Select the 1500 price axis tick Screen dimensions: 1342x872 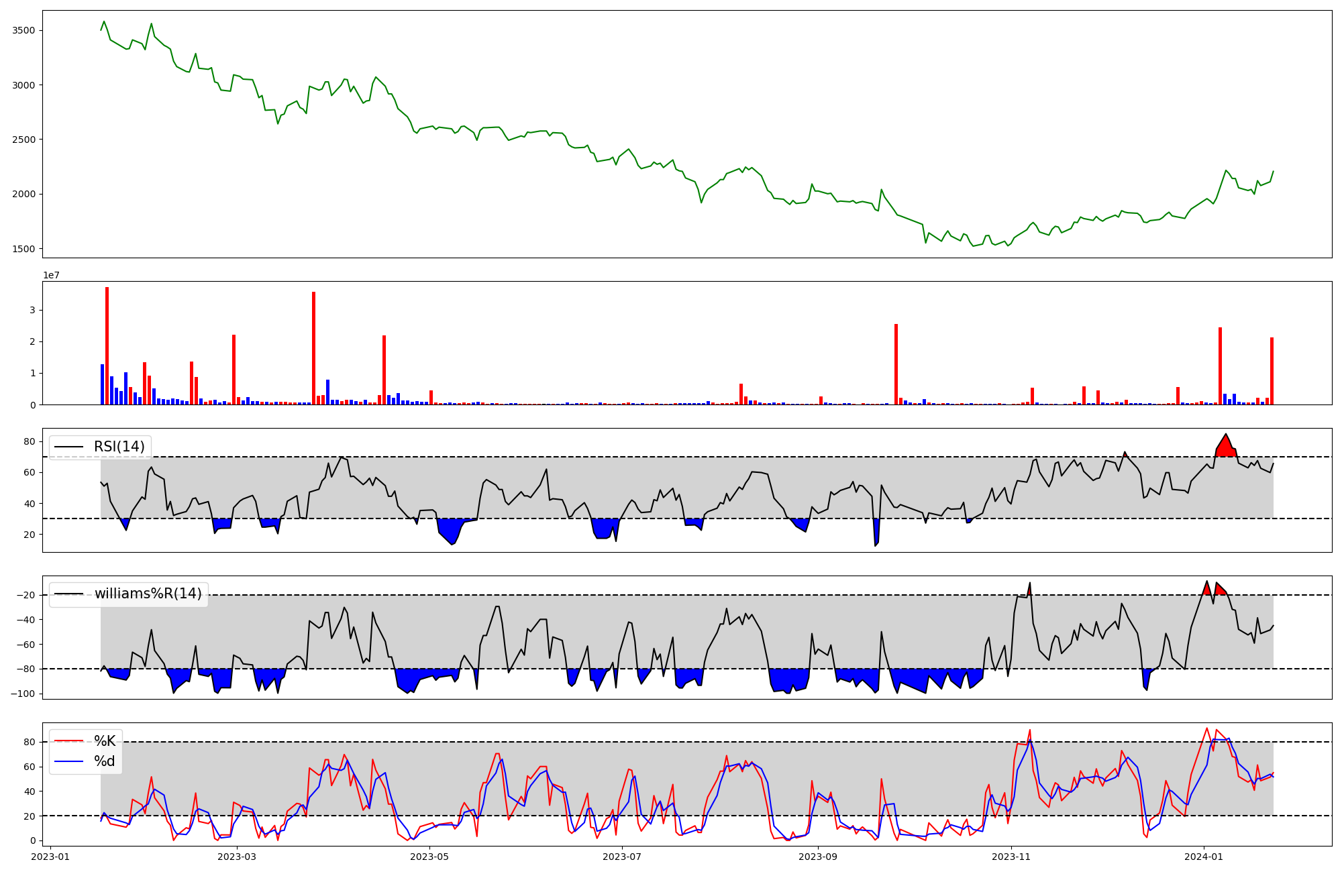coord(23,249)
